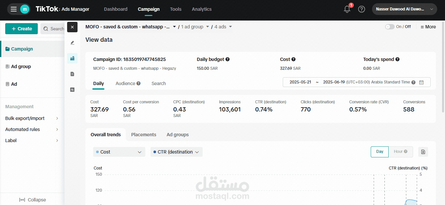Open Analytics in top navigation

tap(202, 9)
